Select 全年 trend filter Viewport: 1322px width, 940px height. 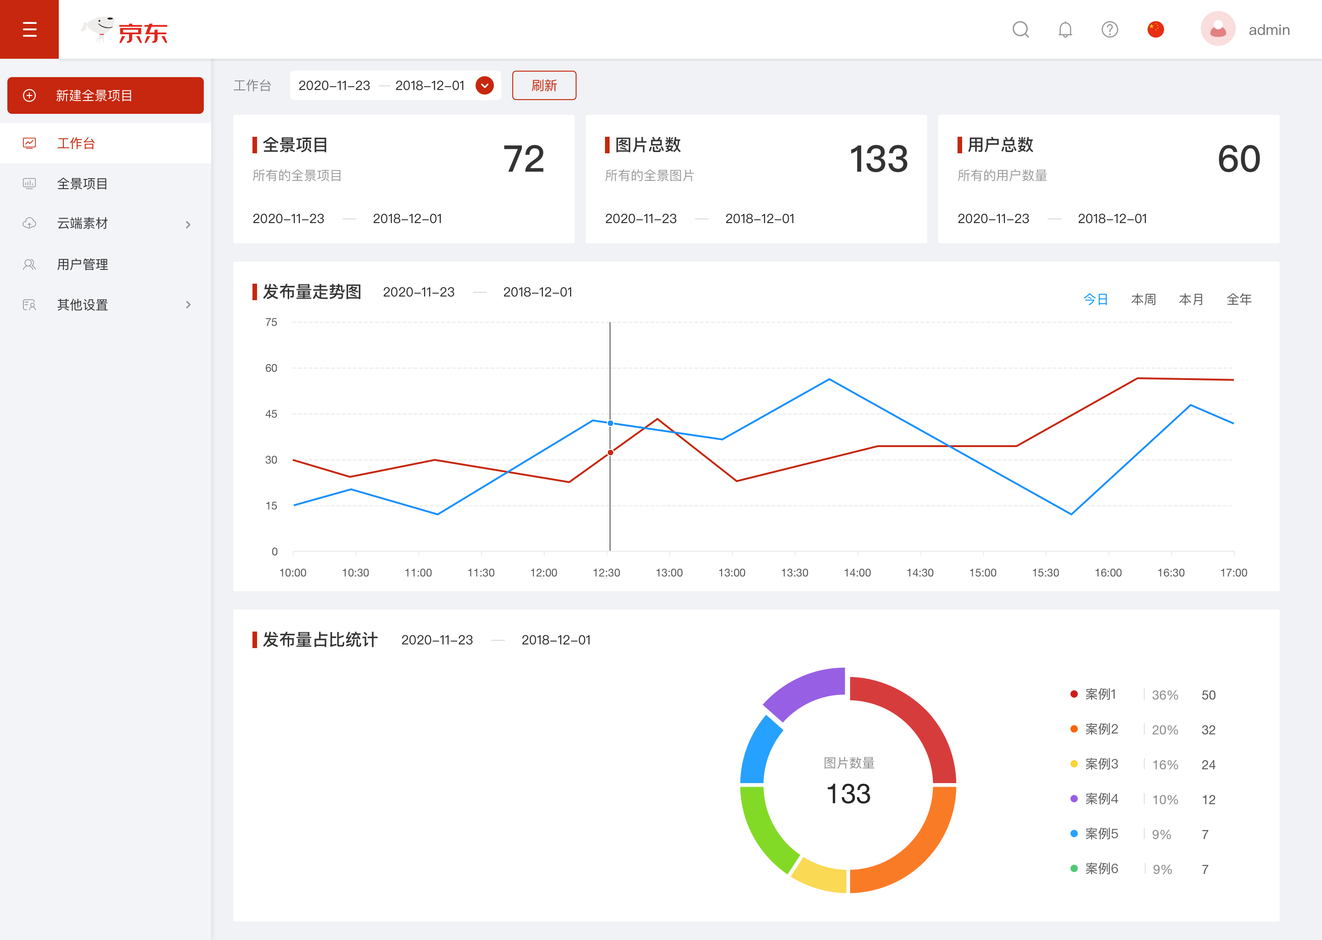click(1239, 299)
